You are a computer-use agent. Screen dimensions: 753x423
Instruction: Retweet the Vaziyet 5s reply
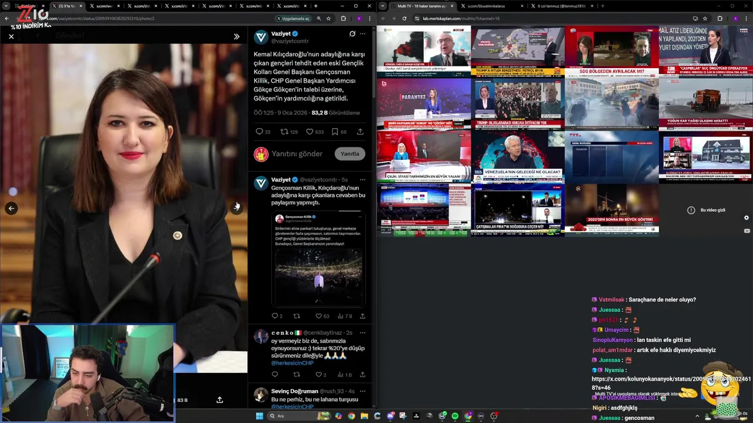(x=296, y=316)
